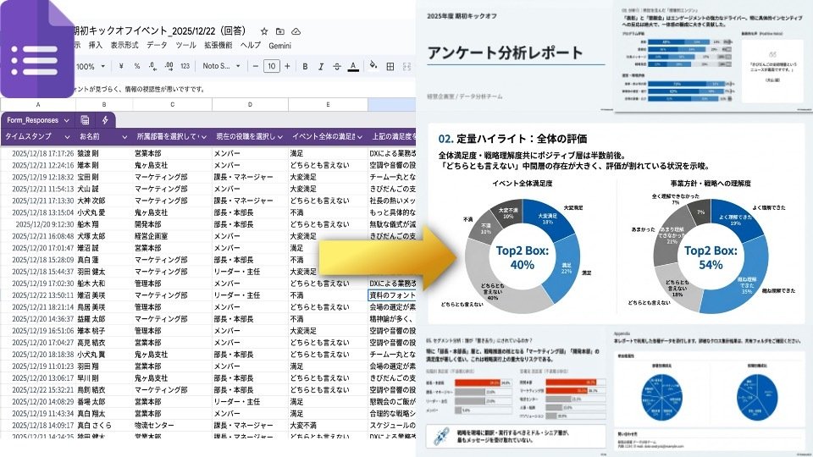Open the segment analysis slide with red bars
Screen dimensions: 813x457
tap(516, 392)
